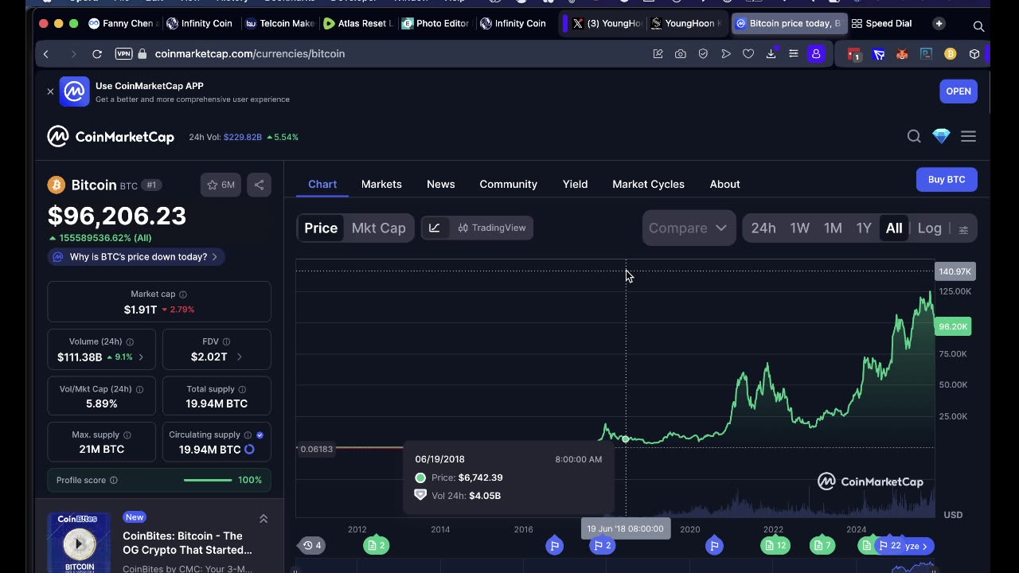This screenshot has width=1019, height=573.
Task: Expand Volume (24h) details chevron
Action: 141,357
